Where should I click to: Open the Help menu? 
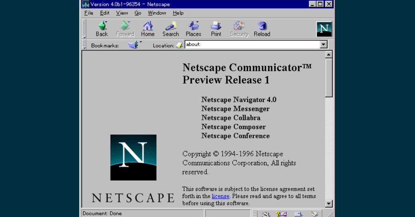(x=178, y=13)
